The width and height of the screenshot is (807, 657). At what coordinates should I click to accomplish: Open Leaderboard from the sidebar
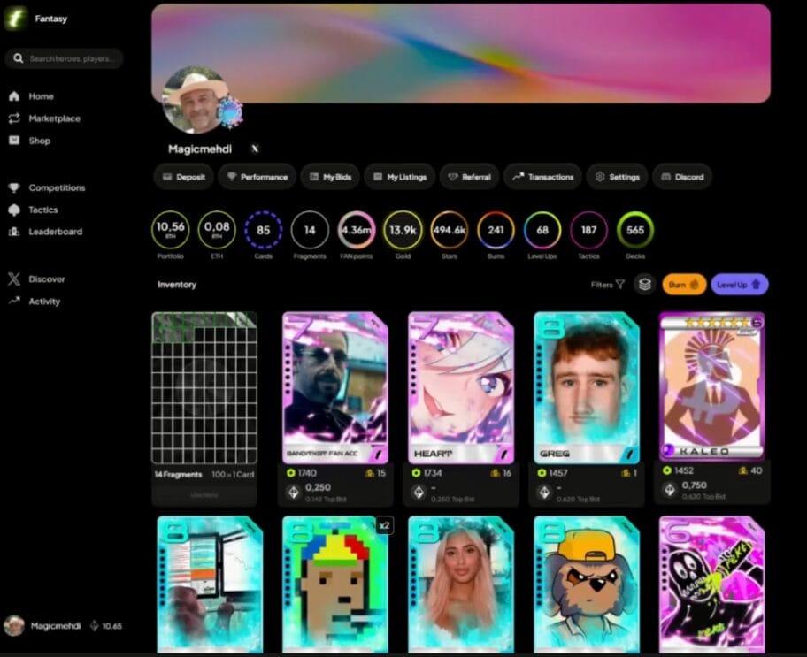55,232
